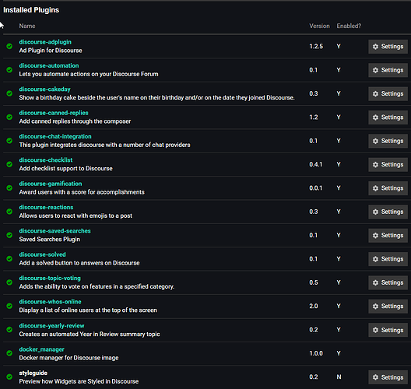Viewport: 411px width, 389px height.
Task: Open the discourse-whos-online plugin link
Action: coord(50,302)
